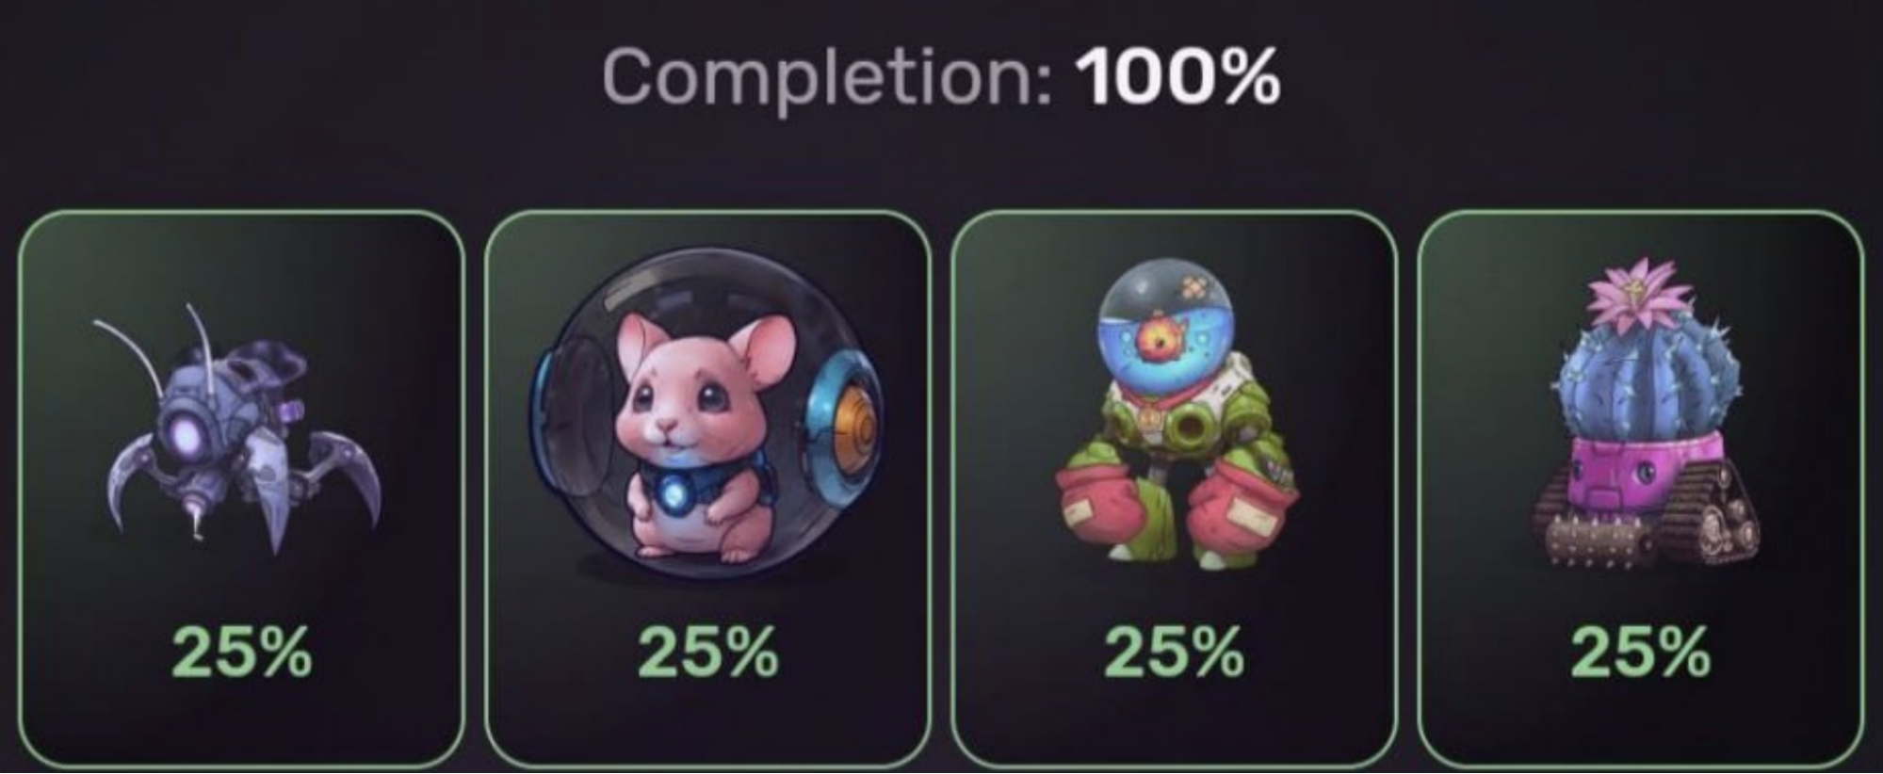This screenshot has height=774, width=1883.
Task: Click 25% under the hamster ball
Action: click(708, 652)
